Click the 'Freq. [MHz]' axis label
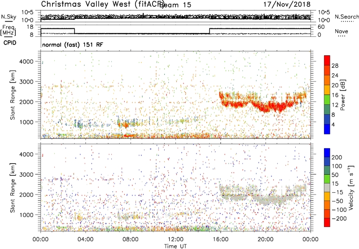359x249 pixels. point(8,30)
